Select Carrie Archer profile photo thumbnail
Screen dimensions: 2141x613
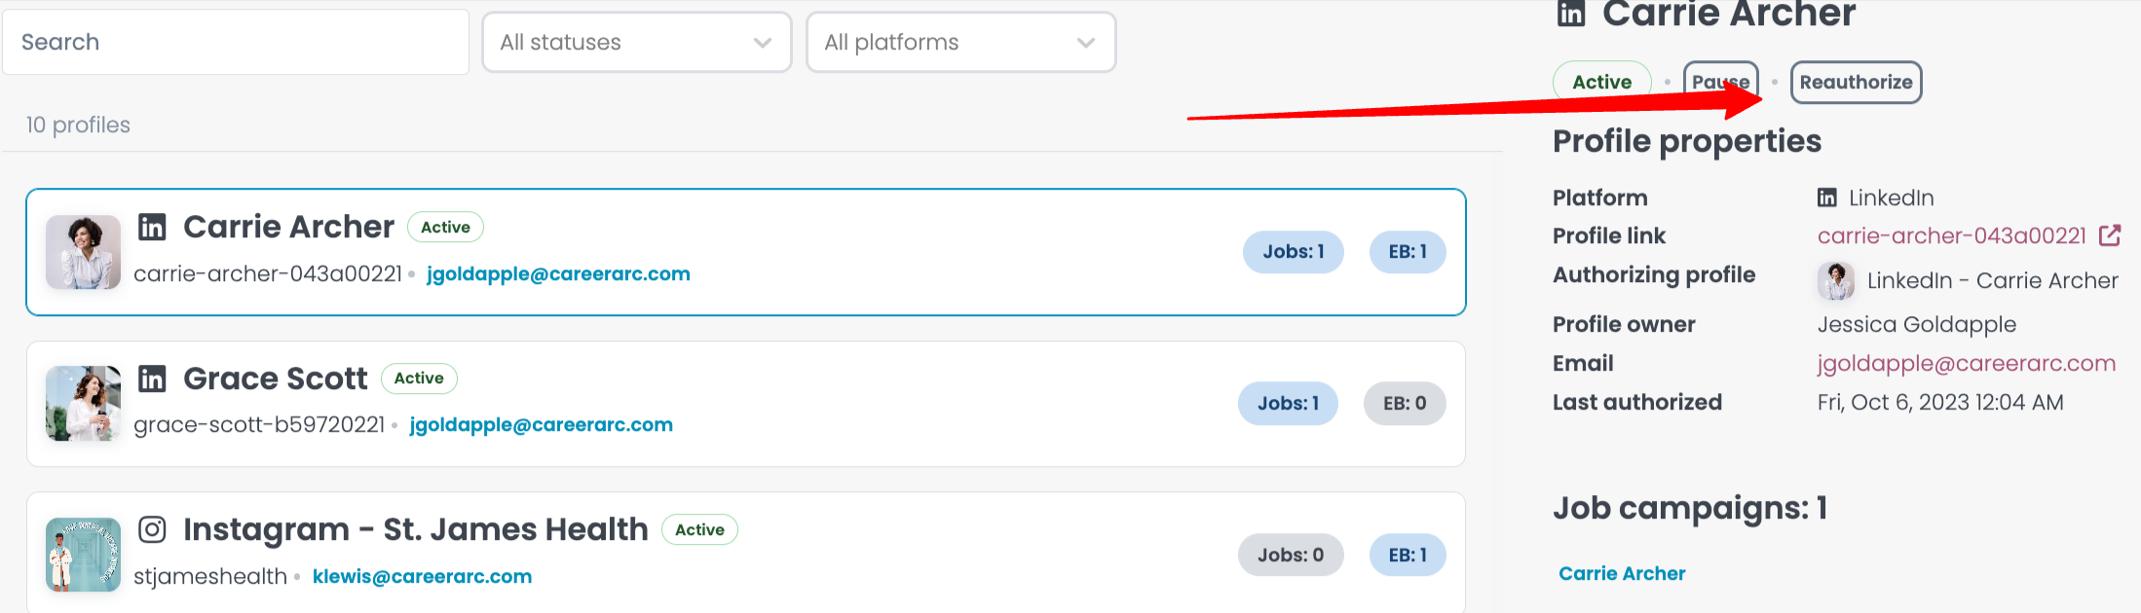tap(84, 252)
